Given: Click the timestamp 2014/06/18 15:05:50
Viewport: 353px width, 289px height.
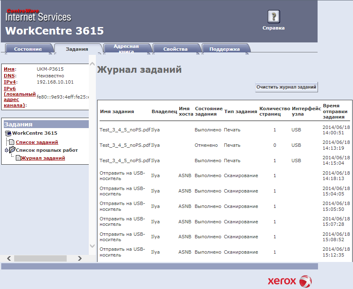Looking at the screenshot, I should [x=336, y=206].
